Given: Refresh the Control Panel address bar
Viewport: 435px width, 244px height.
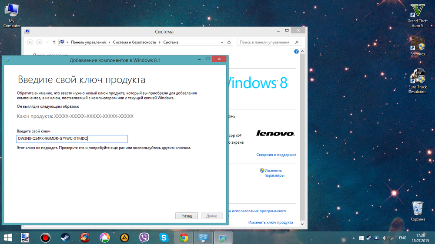Looking at the screenshot, I should click(229, 42).
